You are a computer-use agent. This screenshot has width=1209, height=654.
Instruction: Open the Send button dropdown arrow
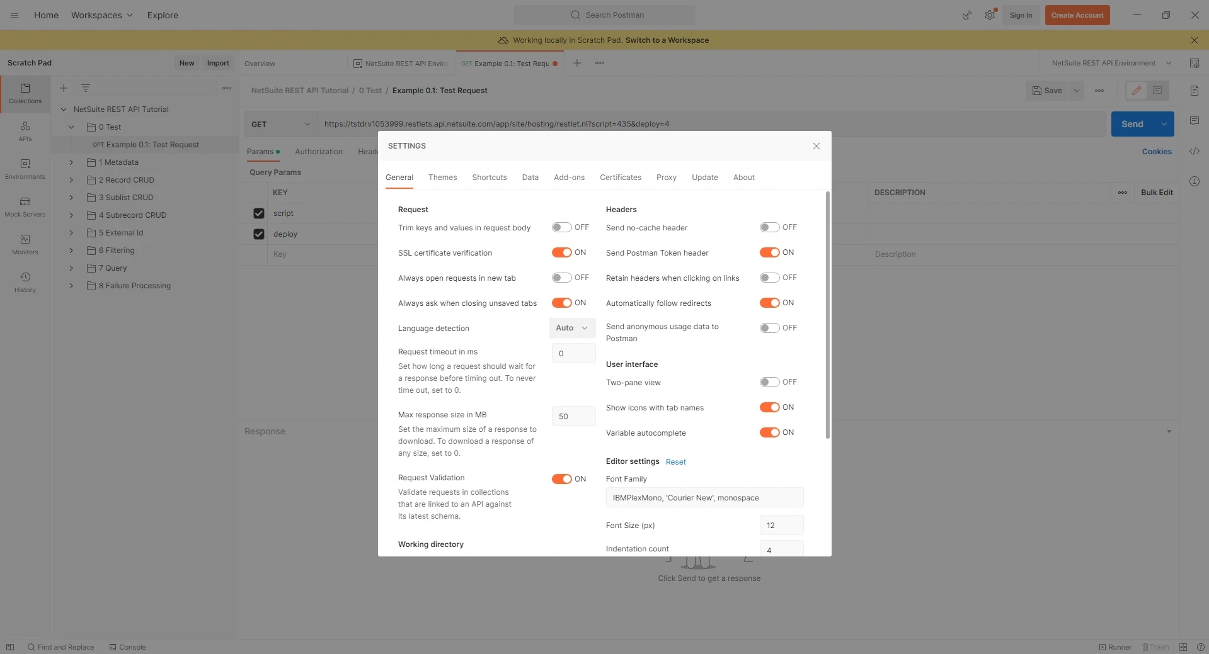pos(1164,124)
